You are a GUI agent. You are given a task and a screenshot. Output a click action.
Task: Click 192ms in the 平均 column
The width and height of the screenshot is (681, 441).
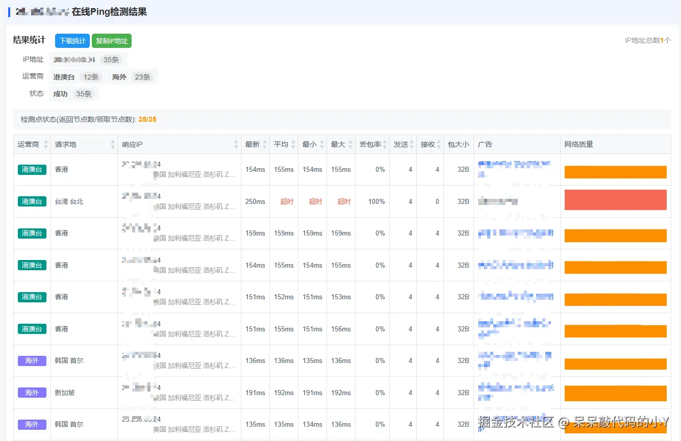point(284,393)
